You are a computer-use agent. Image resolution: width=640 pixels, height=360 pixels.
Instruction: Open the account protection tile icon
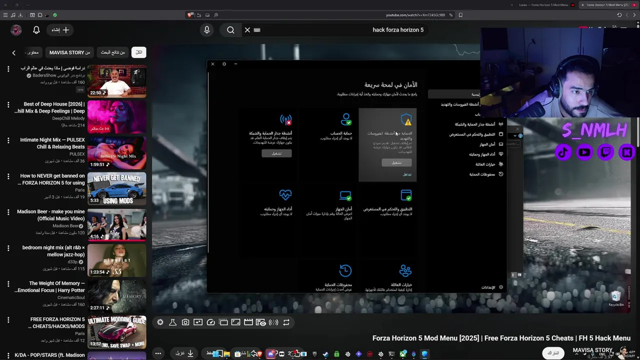345,119
